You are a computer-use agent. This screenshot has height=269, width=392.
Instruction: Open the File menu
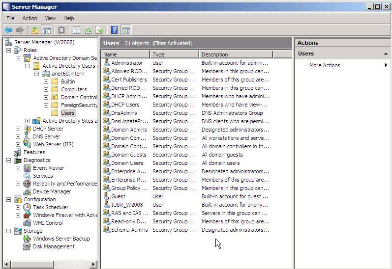10,18
